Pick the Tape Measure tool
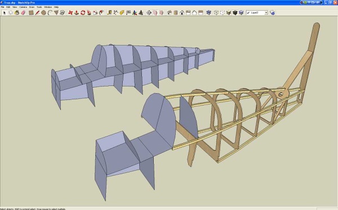The width and height of the screenshot is (338, 210). click(109, 13)
